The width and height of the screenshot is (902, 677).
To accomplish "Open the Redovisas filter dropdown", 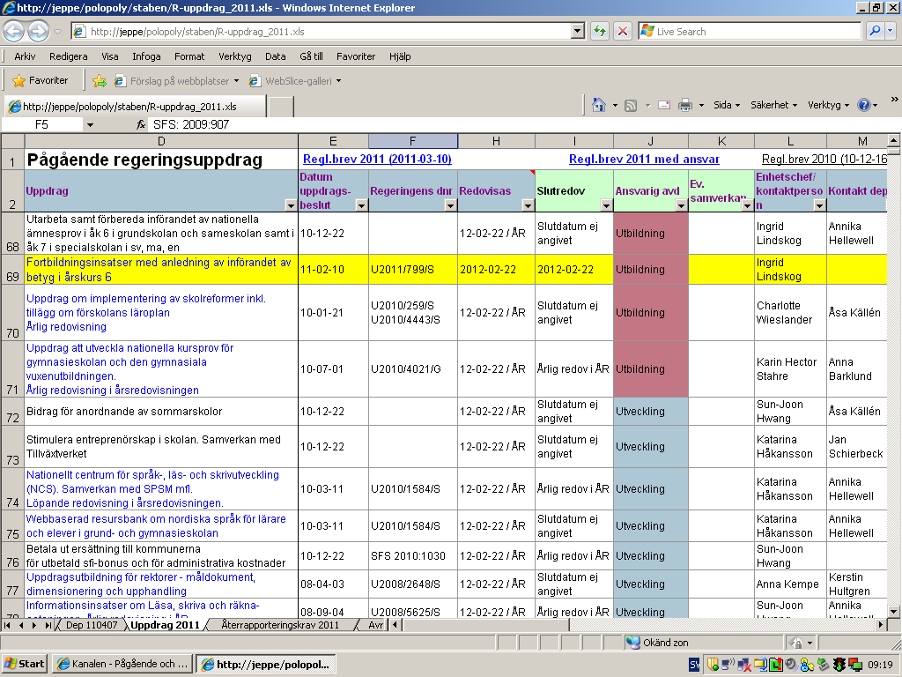I will (x=529, y=205).
